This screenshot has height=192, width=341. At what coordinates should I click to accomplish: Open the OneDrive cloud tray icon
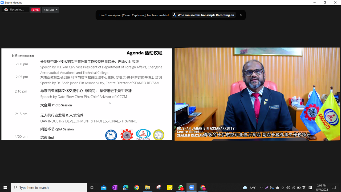click(x=277, y=188)
